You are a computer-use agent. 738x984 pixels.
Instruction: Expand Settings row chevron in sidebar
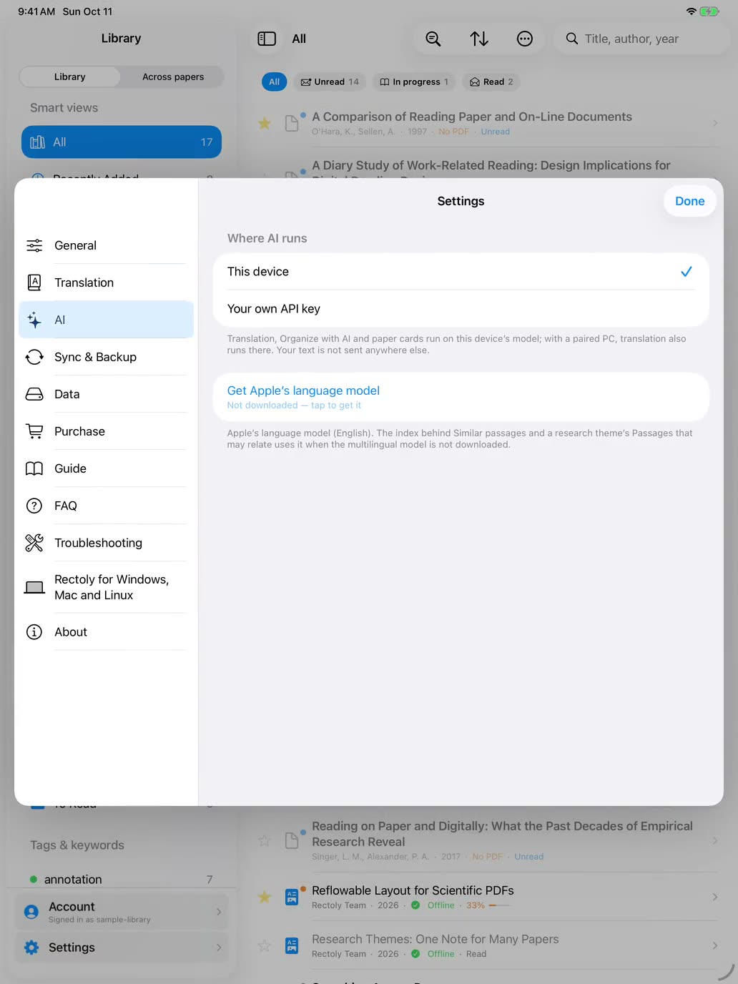[219, 948]
